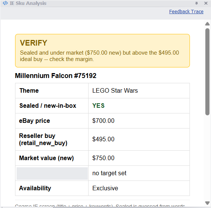Image resolution: width=211 pixels, height=208 pixels.
Task: Select the Exclusive availability value
Action: click(105, 188)
